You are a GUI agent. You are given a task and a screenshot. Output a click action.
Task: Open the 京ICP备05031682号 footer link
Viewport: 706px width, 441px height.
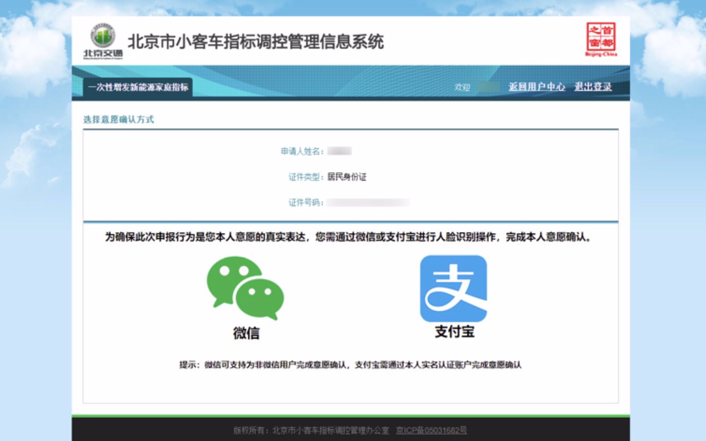[x=432, y=430]
